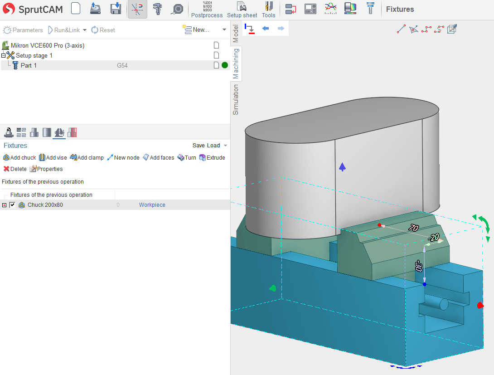Image resolution: width=494 pixels, height=375 pixels.
Task: Click the New project blank page icon
Action: [76, 9]
